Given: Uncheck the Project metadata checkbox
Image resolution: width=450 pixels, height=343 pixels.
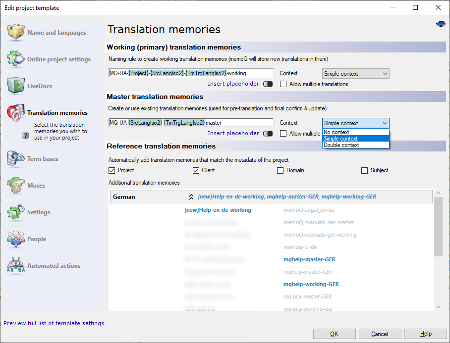Looking at the screenshot, I should tap(112, 170).
